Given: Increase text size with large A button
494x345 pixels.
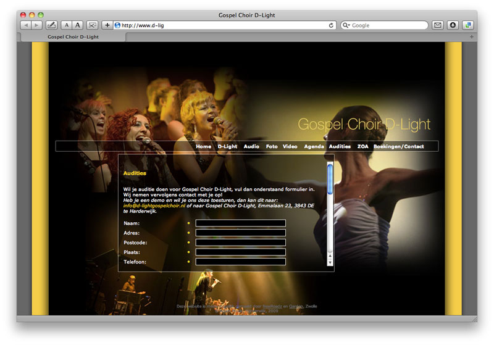Looking at the screenshot, I should 78,25.
